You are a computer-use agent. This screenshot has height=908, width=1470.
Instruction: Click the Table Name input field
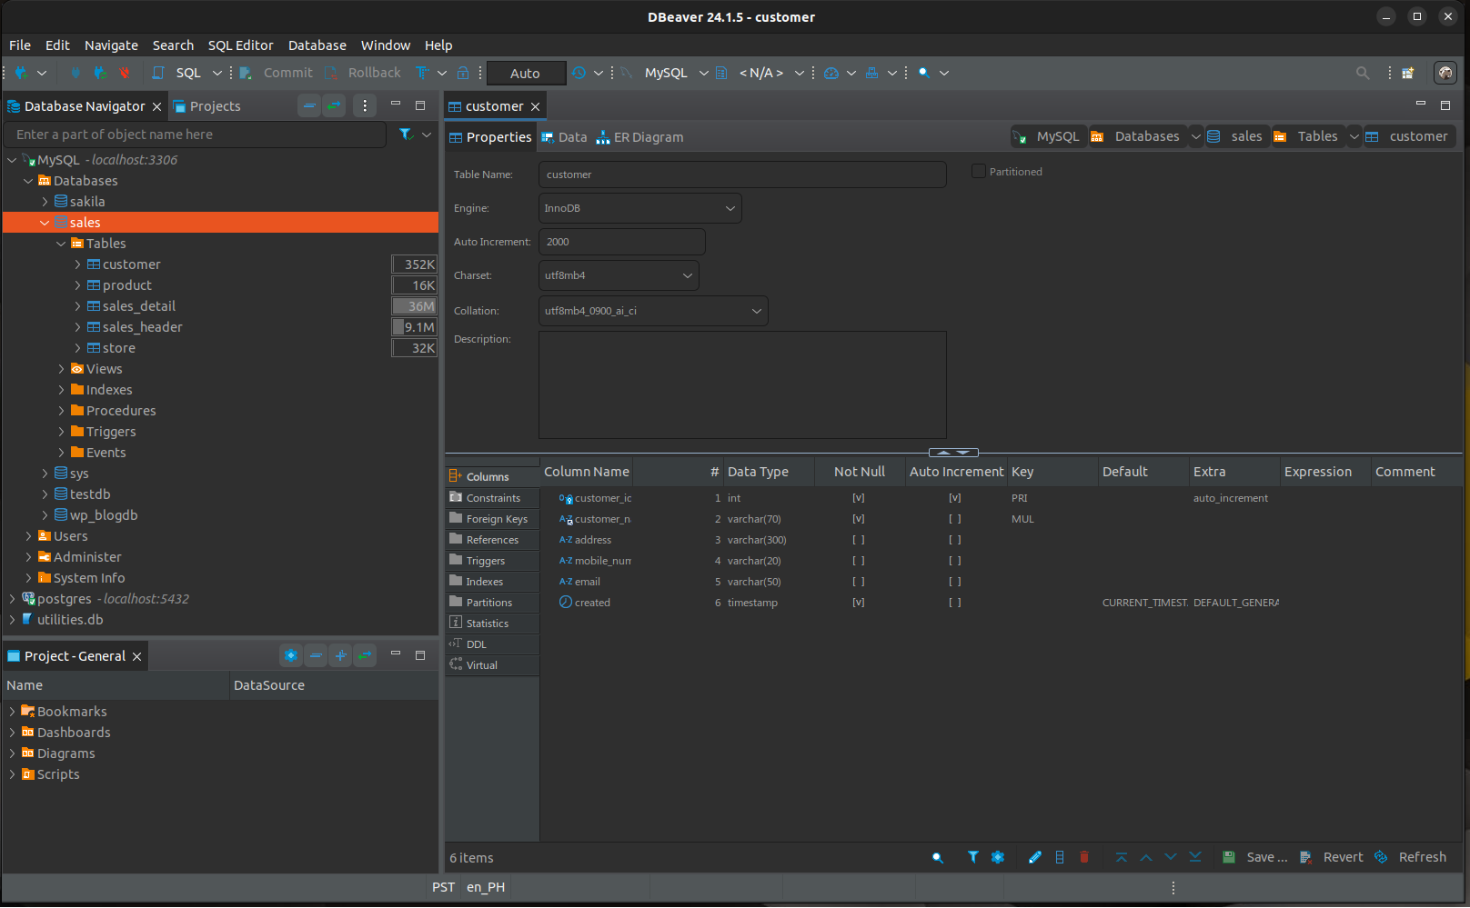(742, 175)
